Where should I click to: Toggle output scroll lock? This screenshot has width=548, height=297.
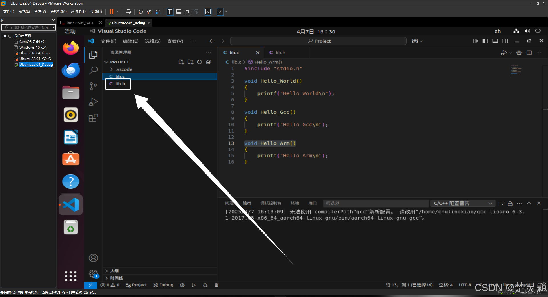(x=510, y=203)
